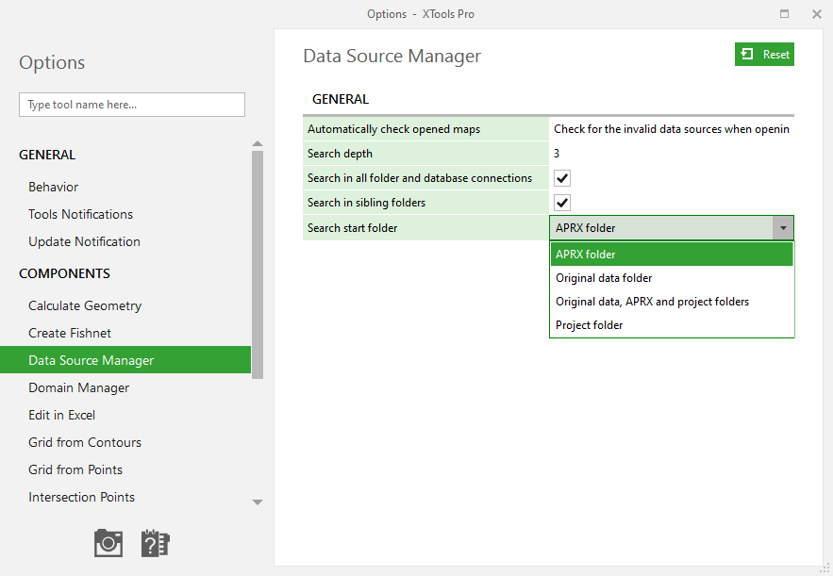The image size is (833, 576).
Task: Click the sidebar scroll down arrow
Action: click(x=258, y=502)
